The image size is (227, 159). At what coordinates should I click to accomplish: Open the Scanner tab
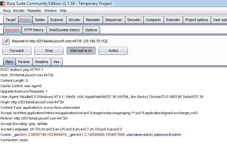(57, 20)
